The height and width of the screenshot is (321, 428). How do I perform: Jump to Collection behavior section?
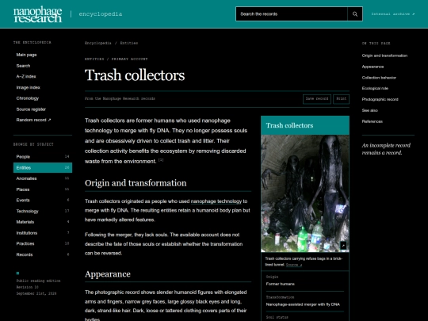379,78
